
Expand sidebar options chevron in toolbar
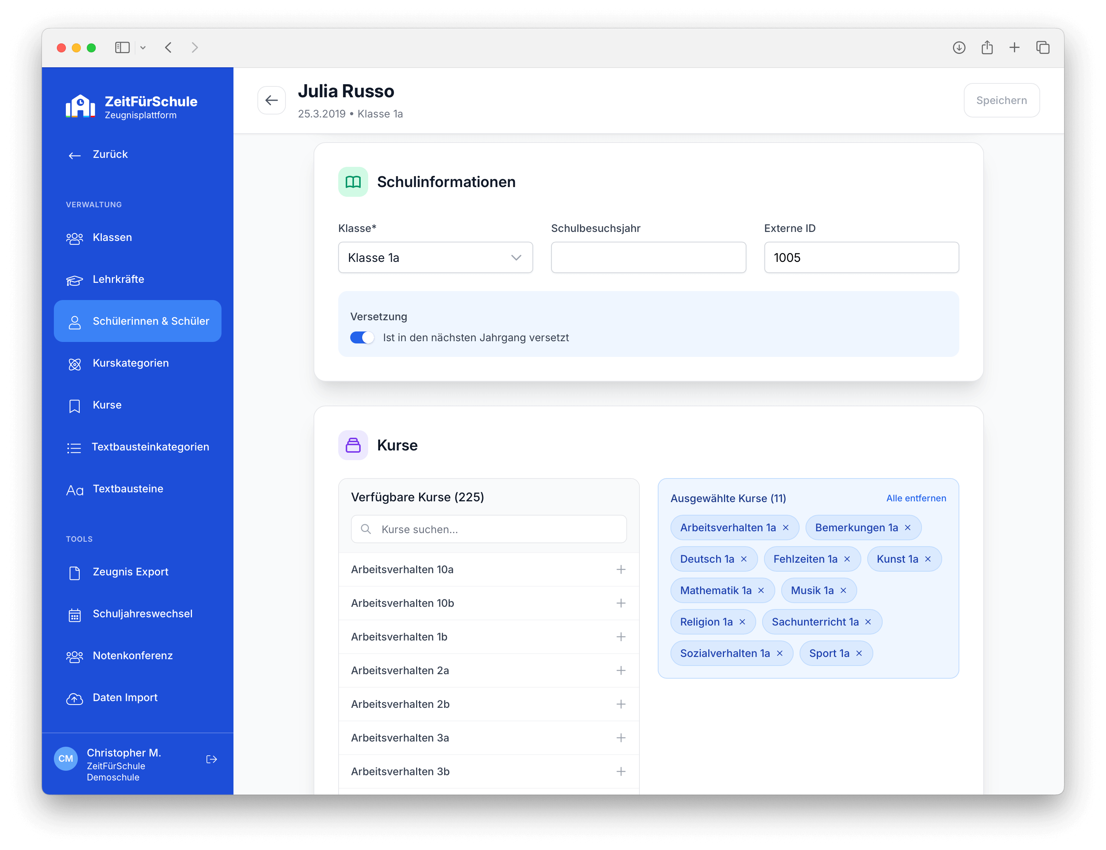pos(143,48)
